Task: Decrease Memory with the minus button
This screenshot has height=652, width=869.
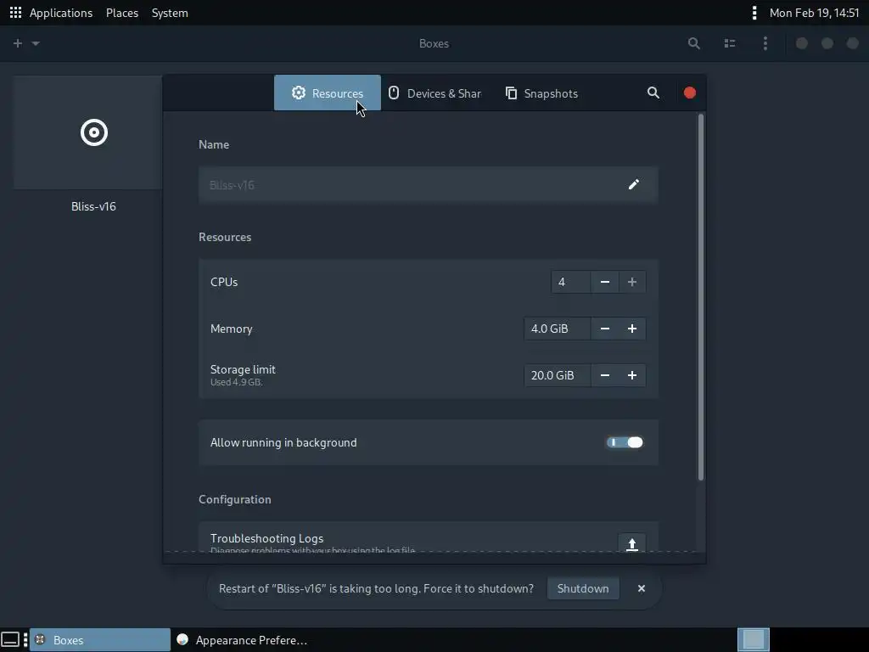Action: coord(604,329)
